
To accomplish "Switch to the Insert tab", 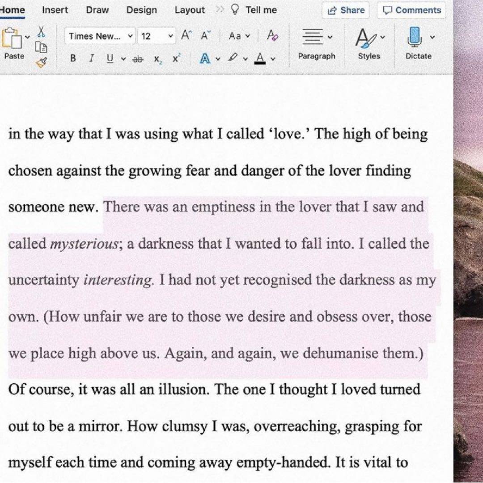I will 55,10.
